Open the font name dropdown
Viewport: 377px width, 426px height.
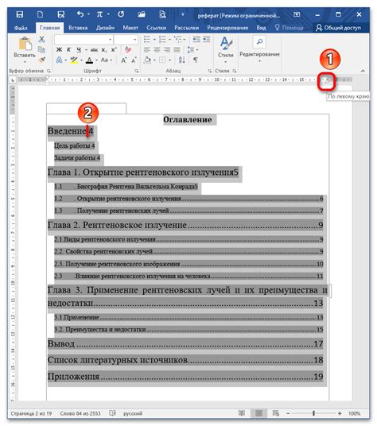110,40
